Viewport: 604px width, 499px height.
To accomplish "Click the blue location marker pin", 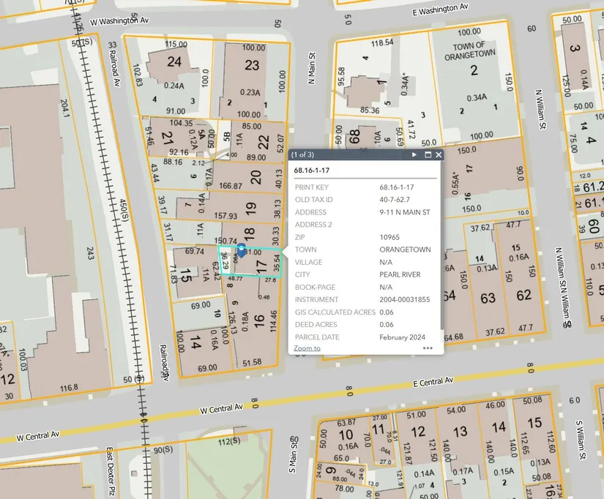I will point(241,251).
